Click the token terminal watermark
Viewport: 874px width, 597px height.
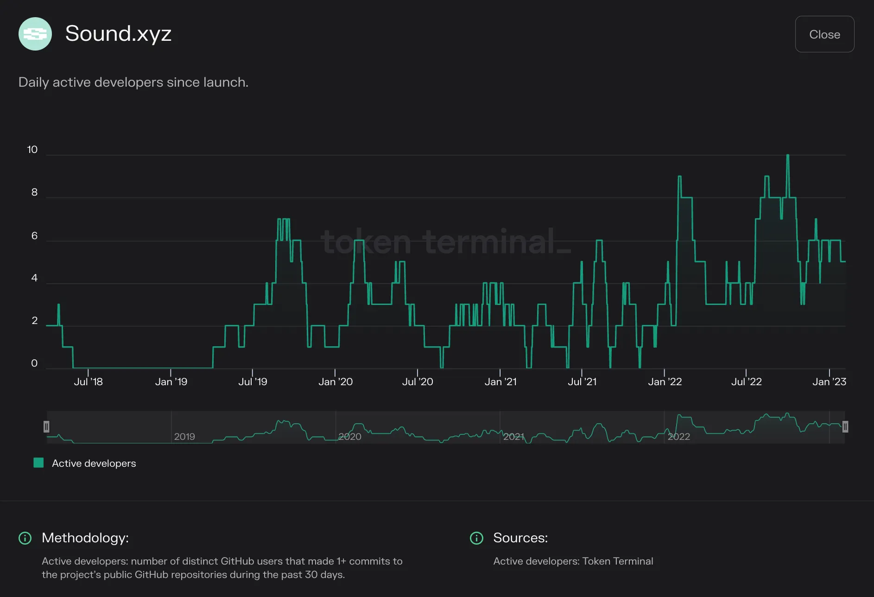446,241
